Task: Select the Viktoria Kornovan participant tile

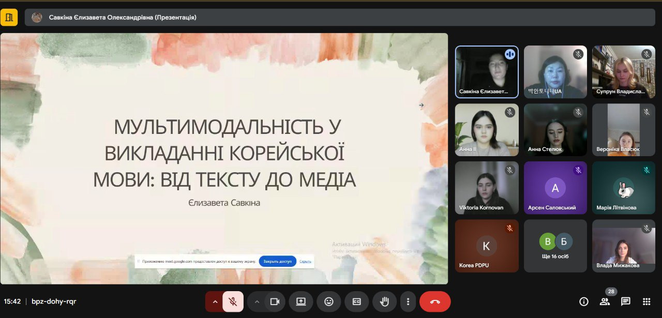Action: tap(487, 188)
